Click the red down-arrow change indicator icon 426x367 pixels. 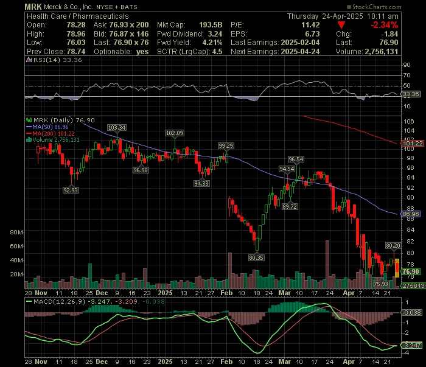341,26
